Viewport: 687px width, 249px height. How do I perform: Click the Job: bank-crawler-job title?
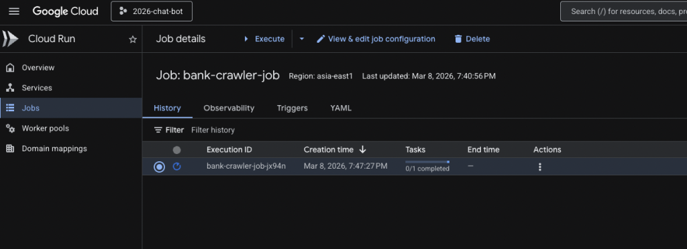click(218, 76)
